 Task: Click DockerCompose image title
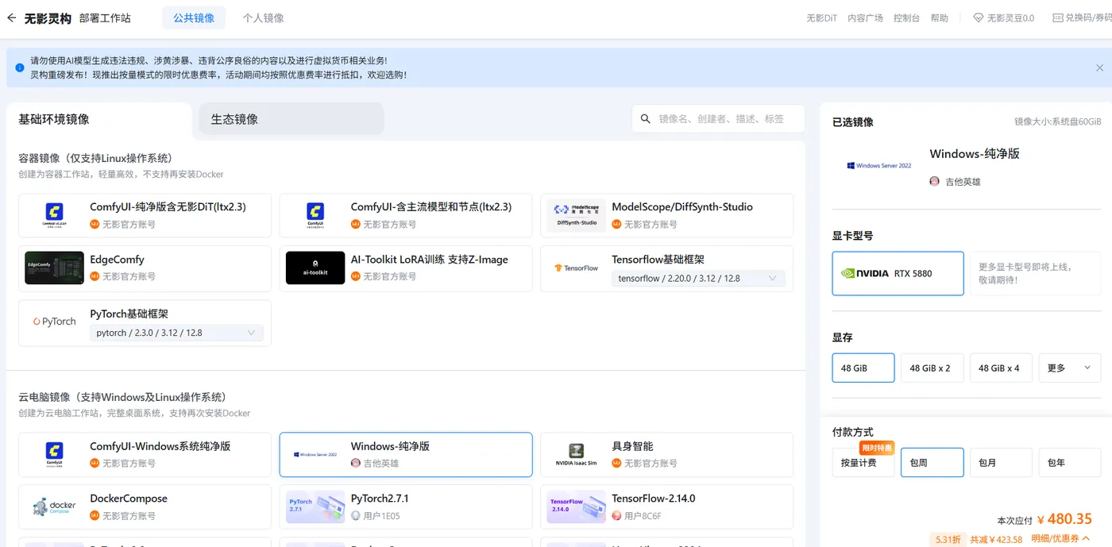click(129, 499)
